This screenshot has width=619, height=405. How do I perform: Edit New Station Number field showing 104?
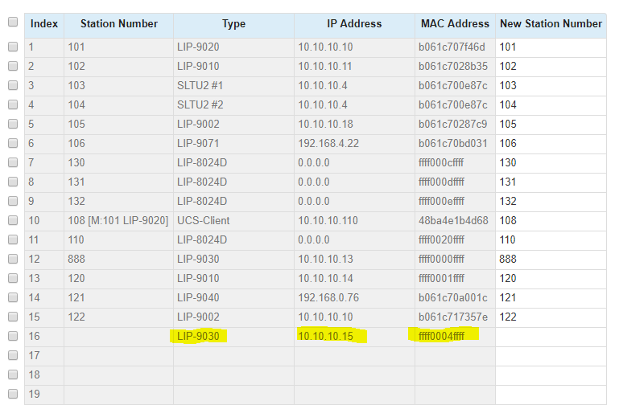point(551,105)
